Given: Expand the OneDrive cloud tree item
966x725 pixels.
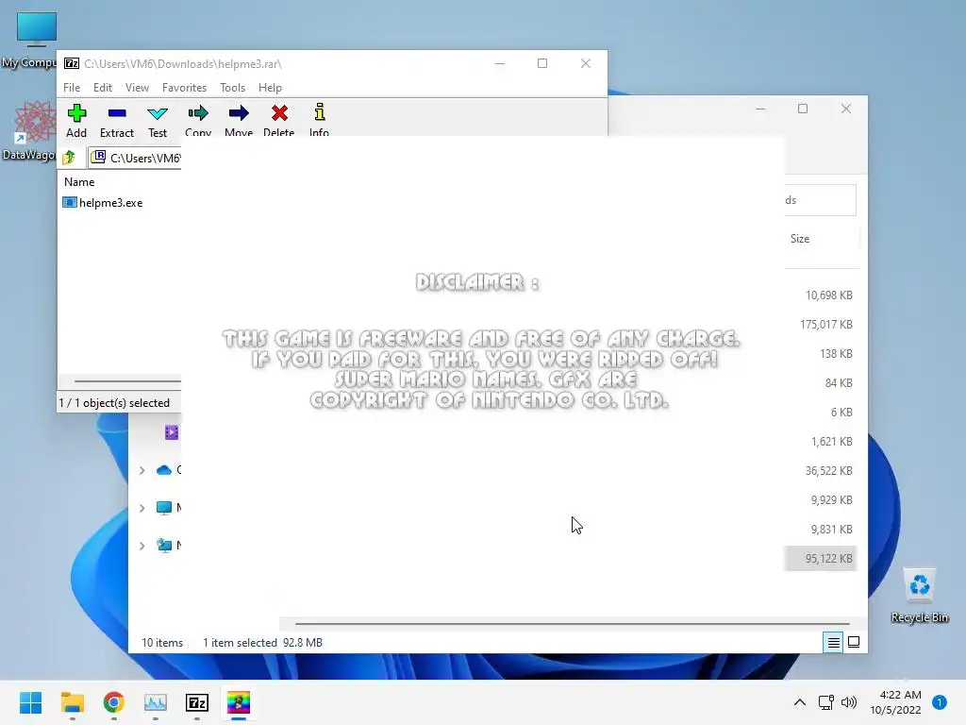Looking at the screenshot, I should pyautogui.click(x=142, y=470).
